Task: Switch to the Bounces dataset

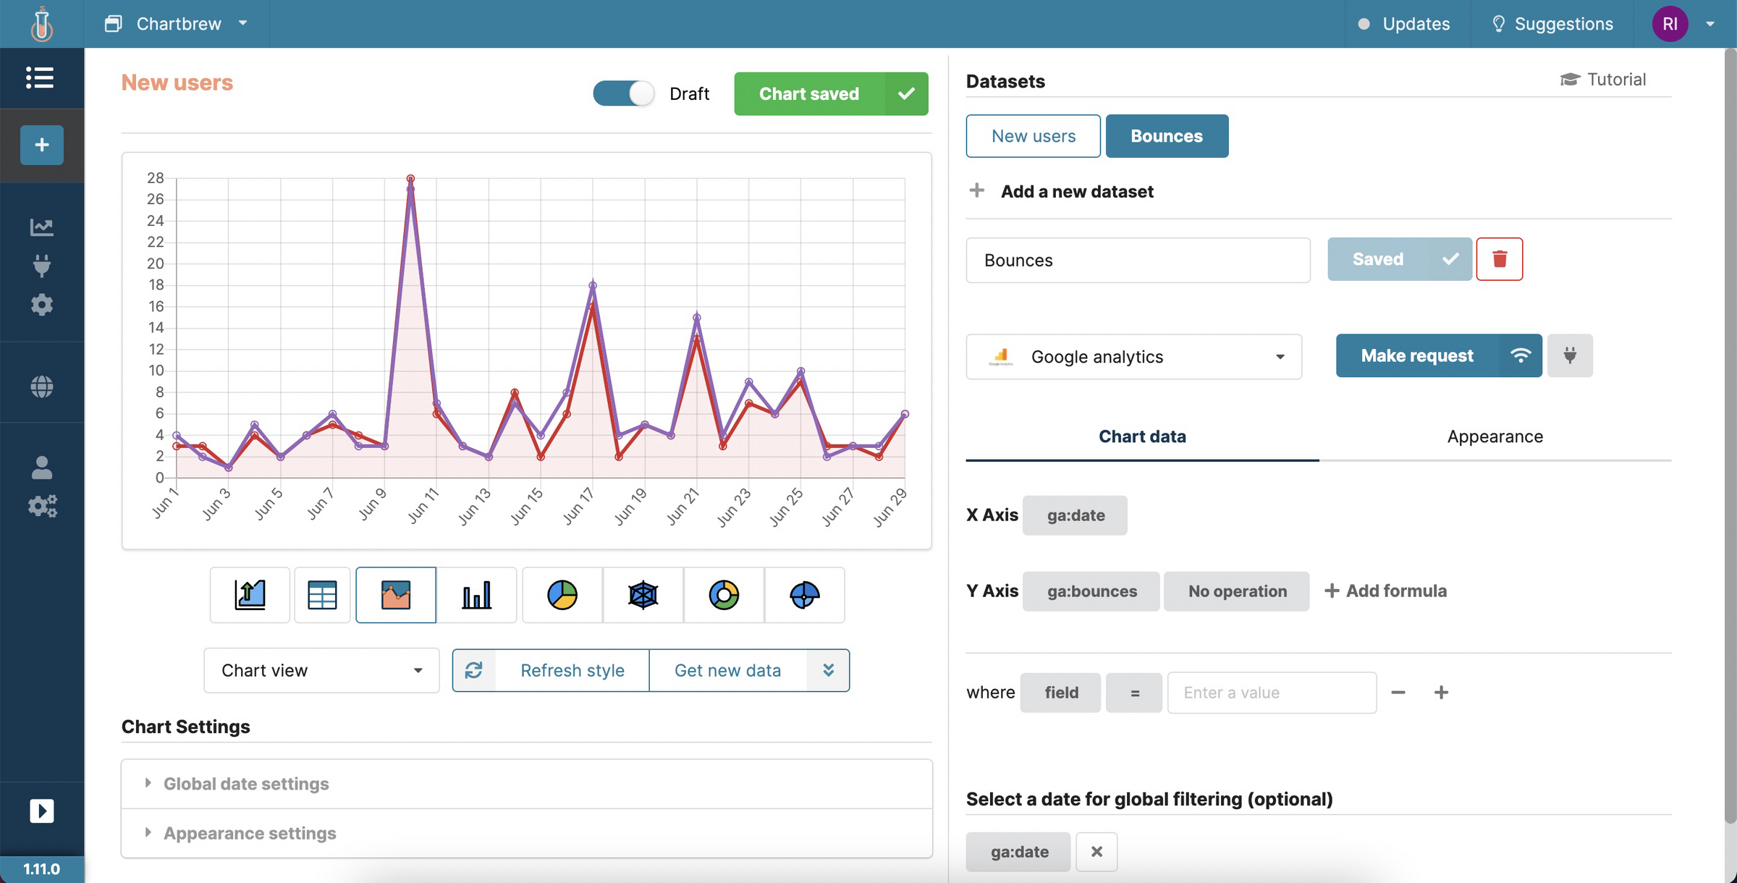Action: click(x=1167, y=136)
